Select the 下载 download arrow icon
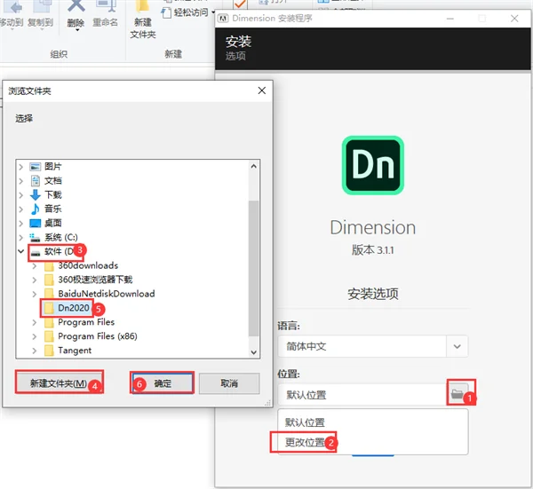The height and width of the screenshot is (489, 533). point(36,195)
